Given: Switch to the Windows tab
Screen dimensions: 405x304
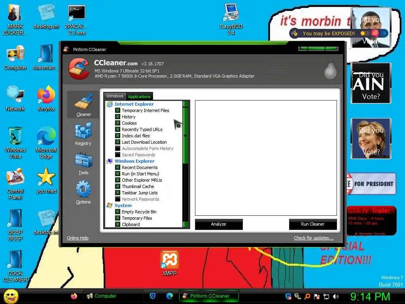Looking at the screenshot, I should tap(115, 96).
